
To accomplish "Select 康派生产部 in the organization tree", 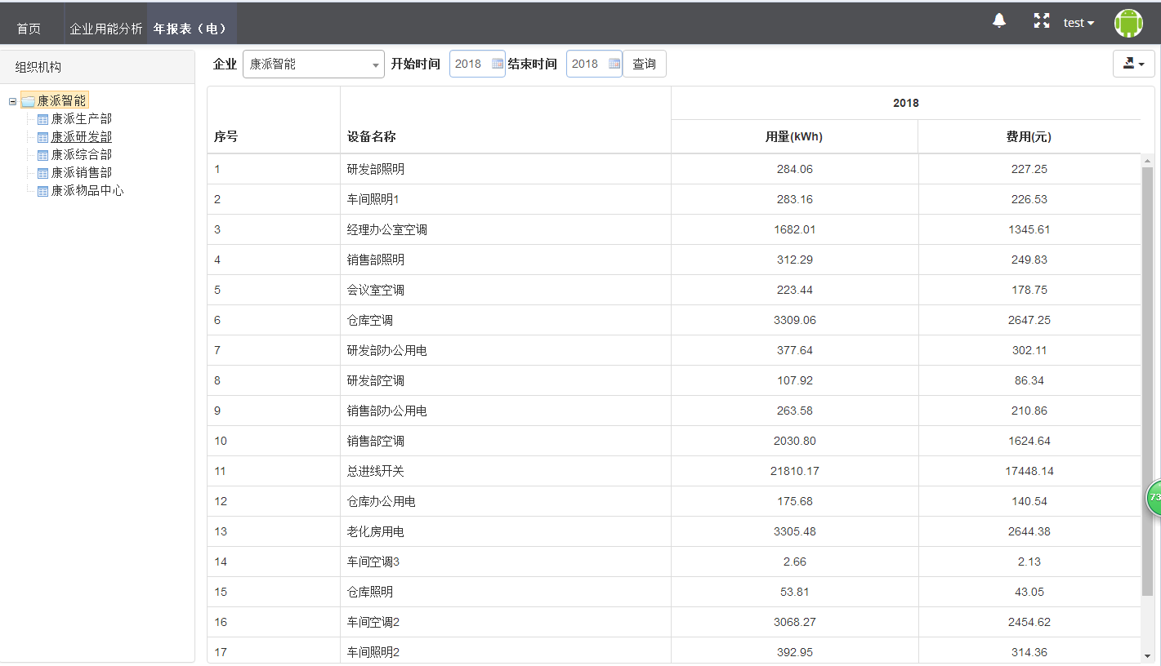I will pyautogui.click(x=82, y=119).
